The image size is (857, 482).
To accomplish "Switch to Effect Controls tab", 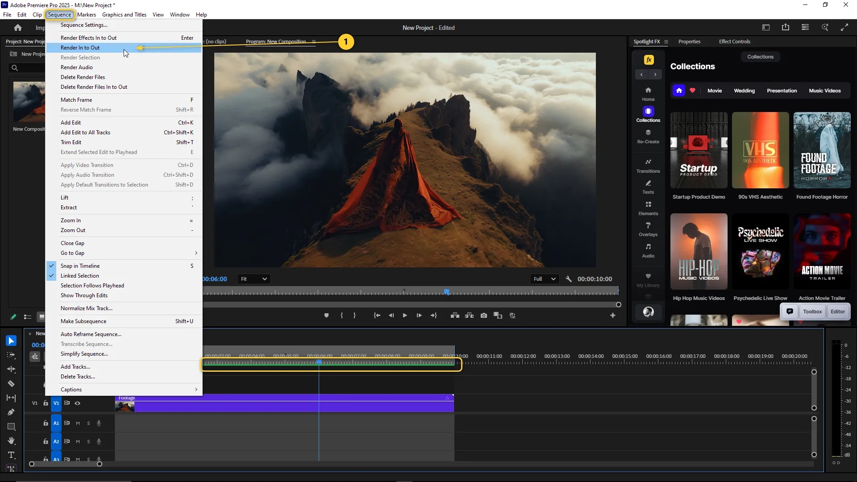I will click(x=734, y=42).
